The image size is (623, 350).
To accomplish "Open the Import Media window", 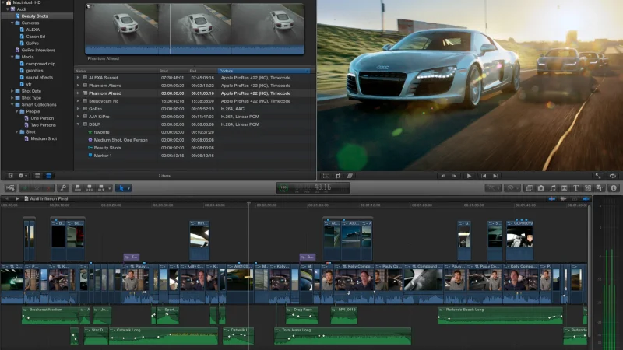I will tap(10, 188).
